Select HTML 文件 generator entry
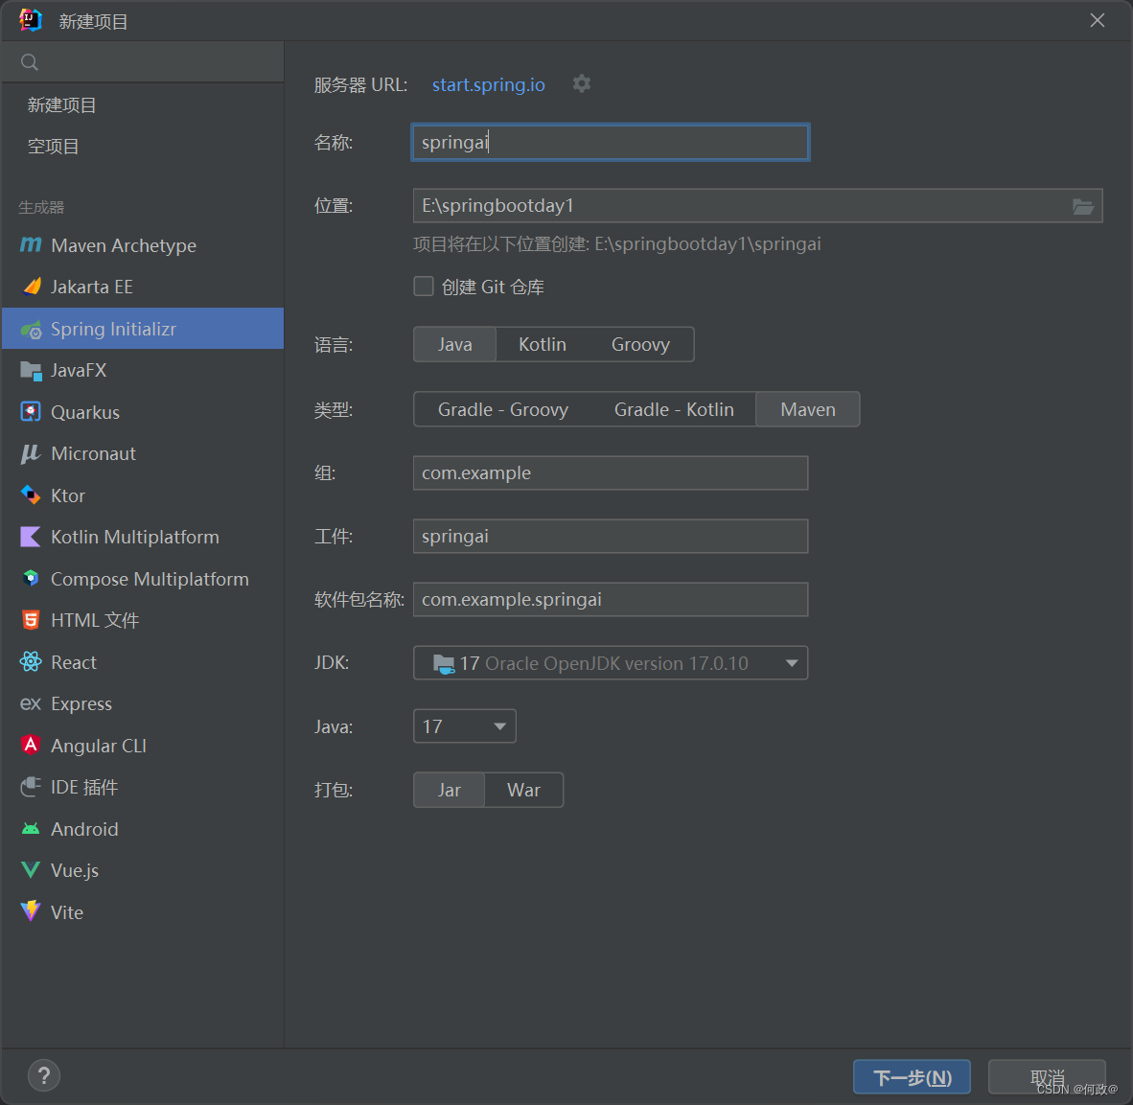 click(x=143, y=620)
